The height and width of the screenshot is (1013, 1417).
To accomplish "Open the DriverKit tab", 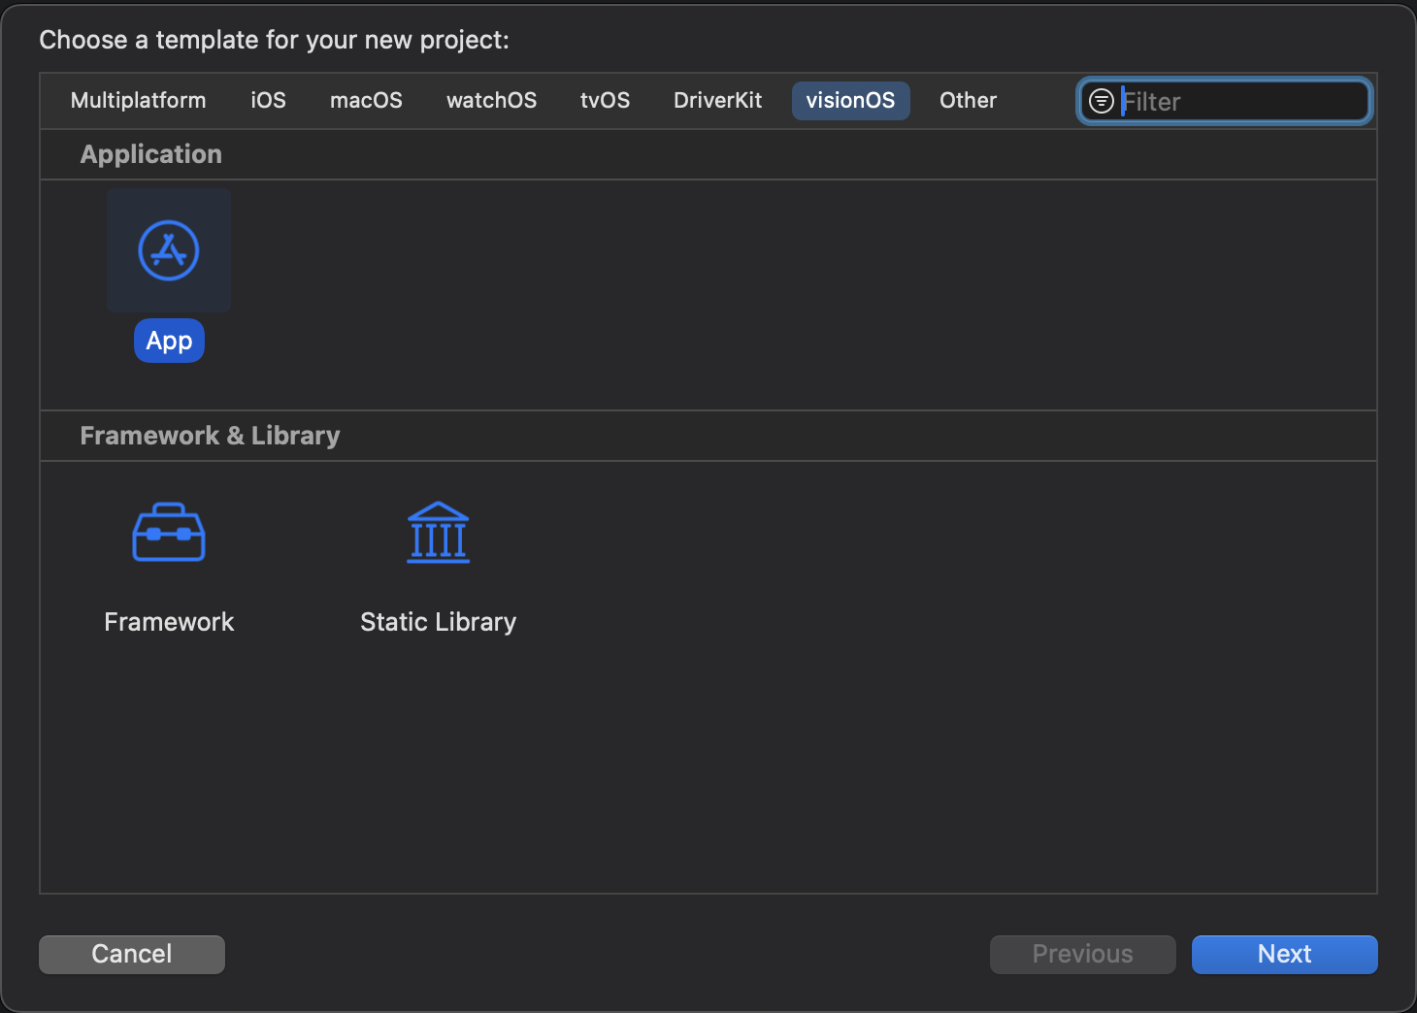I will coord(718,101).
